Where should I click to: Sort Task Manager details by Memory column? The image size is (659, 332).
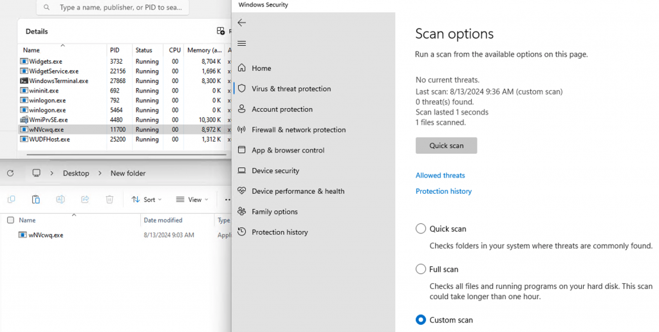click(x=205, y=50)
